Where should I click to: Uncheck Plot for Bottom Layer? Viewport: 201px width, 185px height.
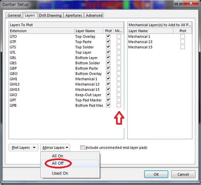[108, 58]
